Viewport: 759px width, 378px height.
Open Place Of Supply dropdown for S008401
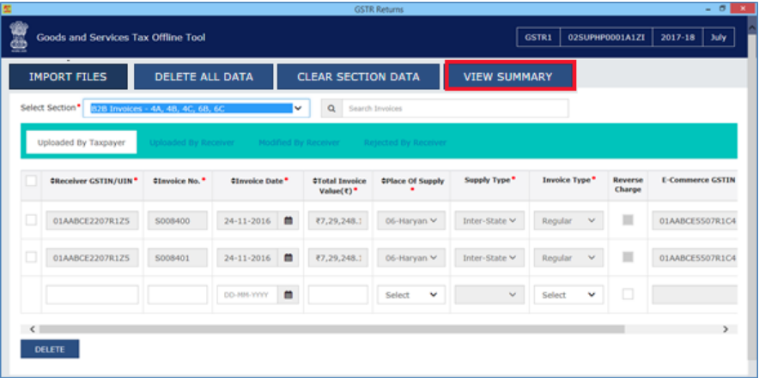pos(411,258)
